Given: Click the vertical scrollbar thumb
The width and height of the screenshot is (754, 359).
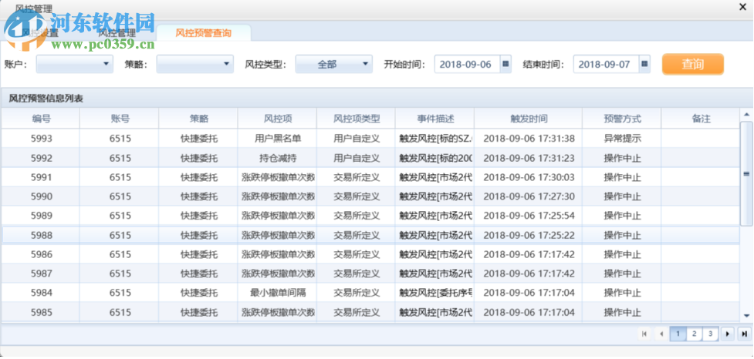Looking at the screenshot, I should click(x=746, y=173).
